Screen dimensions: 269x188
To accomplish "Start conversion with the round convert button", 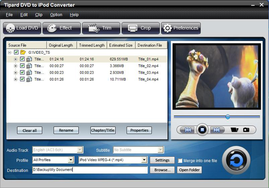I will pos(236,161).
